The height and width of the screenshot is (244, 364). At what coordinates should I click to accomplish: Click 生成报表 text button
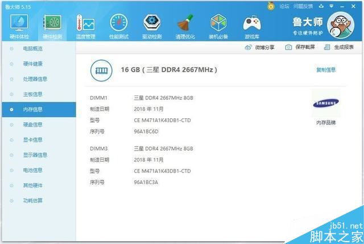tap(344, 47)
